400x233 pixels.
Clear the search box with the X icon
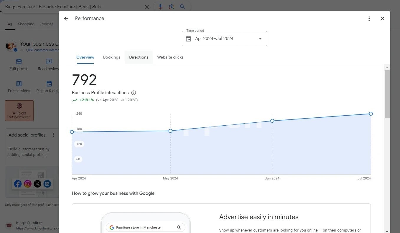(x=147, y=7)
